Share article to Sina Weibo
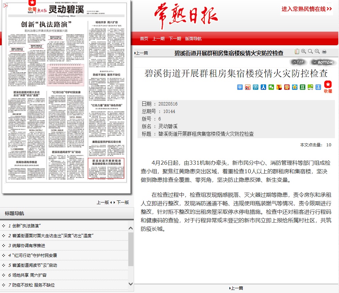This screenshot has width=339, height=293. (248, 87)
